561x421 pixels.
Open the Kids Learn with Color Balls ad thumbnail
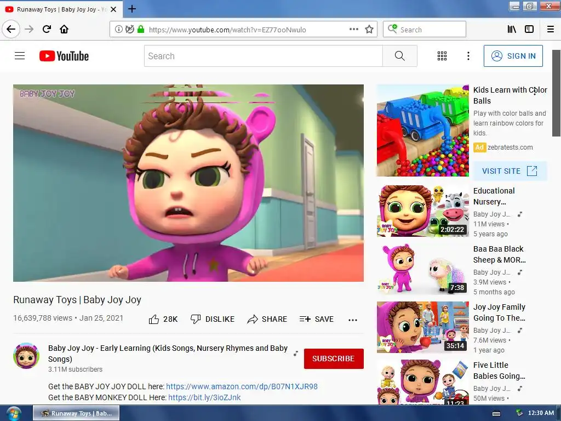(422, 130)
